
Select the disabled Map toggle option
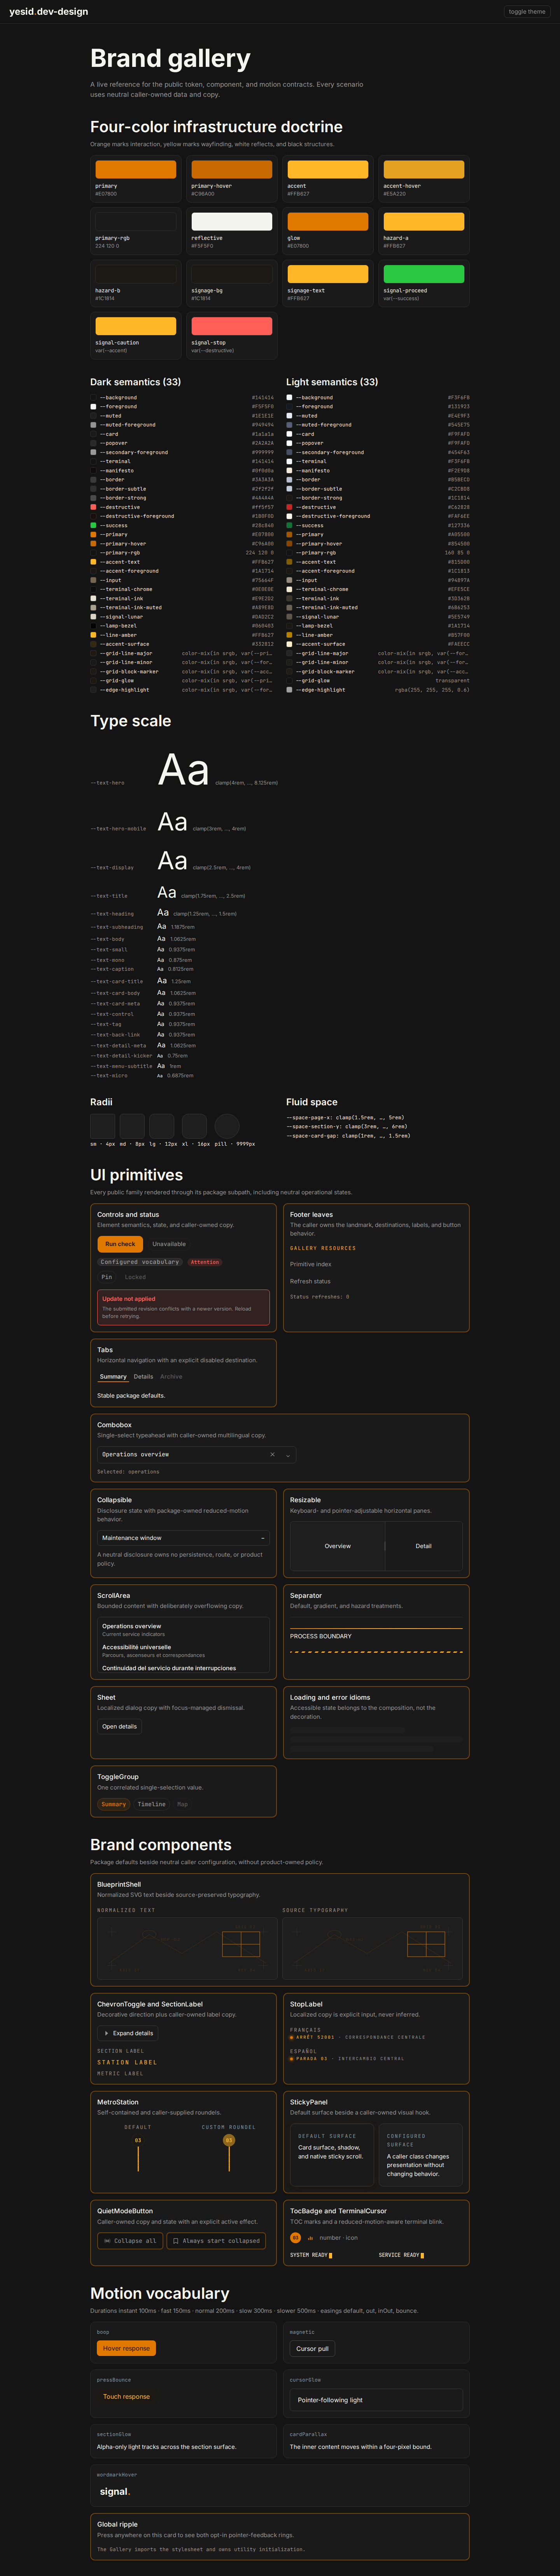[x=183, y=1804]
